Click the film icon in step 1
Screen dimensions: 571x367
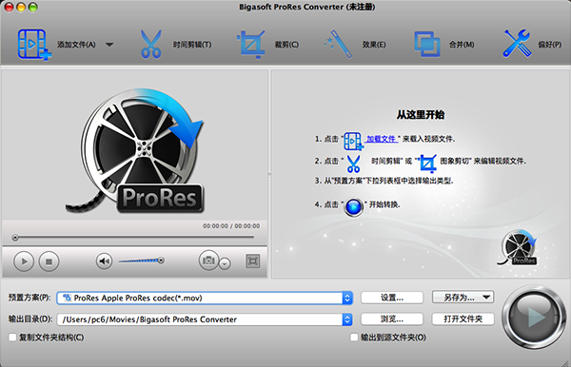click(353, 141)
